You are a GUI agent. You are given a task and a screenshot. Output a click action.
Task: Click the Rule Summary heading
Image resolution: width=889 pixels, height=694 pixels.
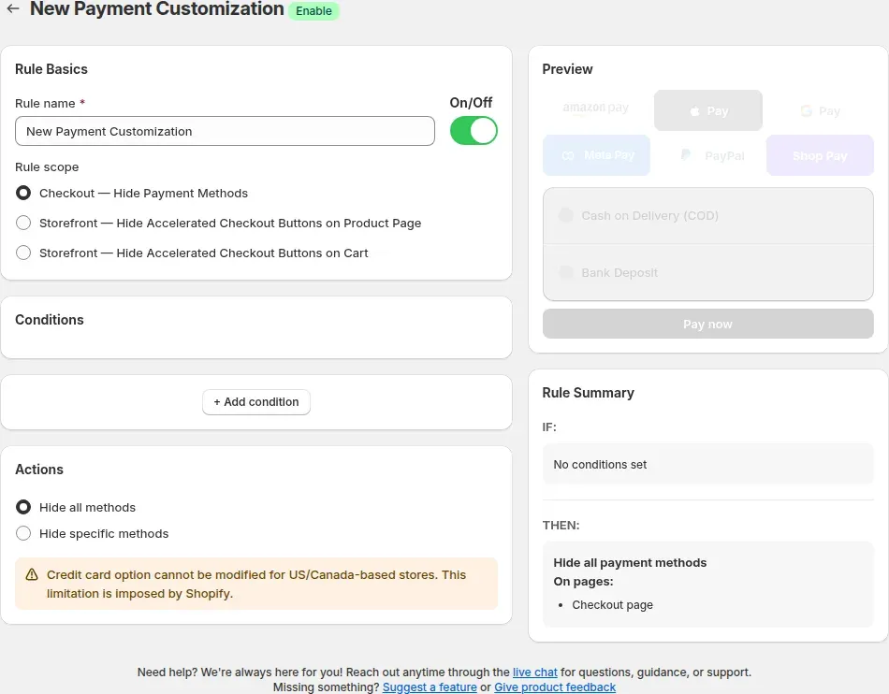pyautogui.click(x=588, y=393)
